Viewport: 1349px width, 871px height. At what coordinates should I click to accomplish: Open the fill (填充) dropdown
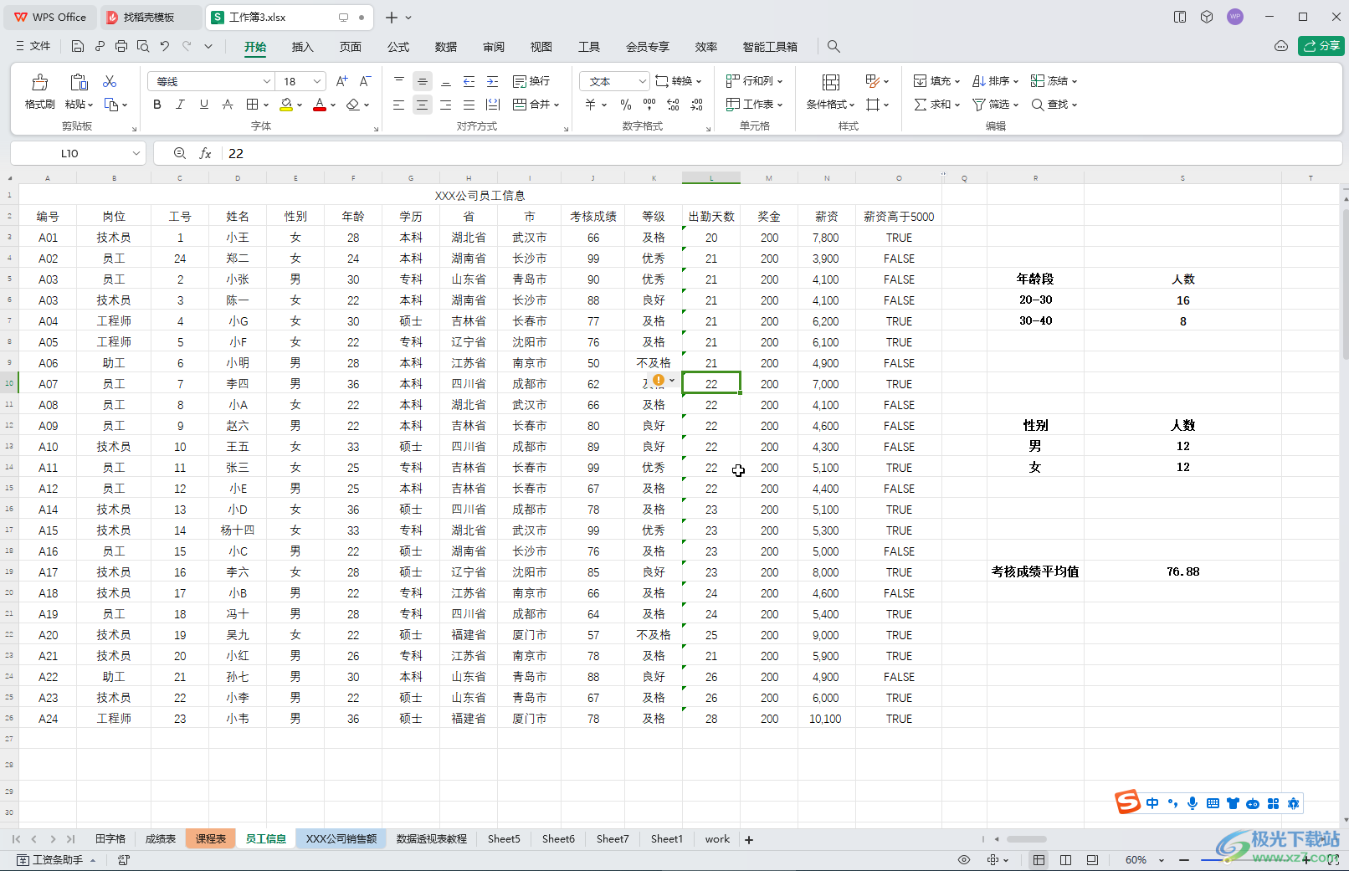click(x=936, y=81)
